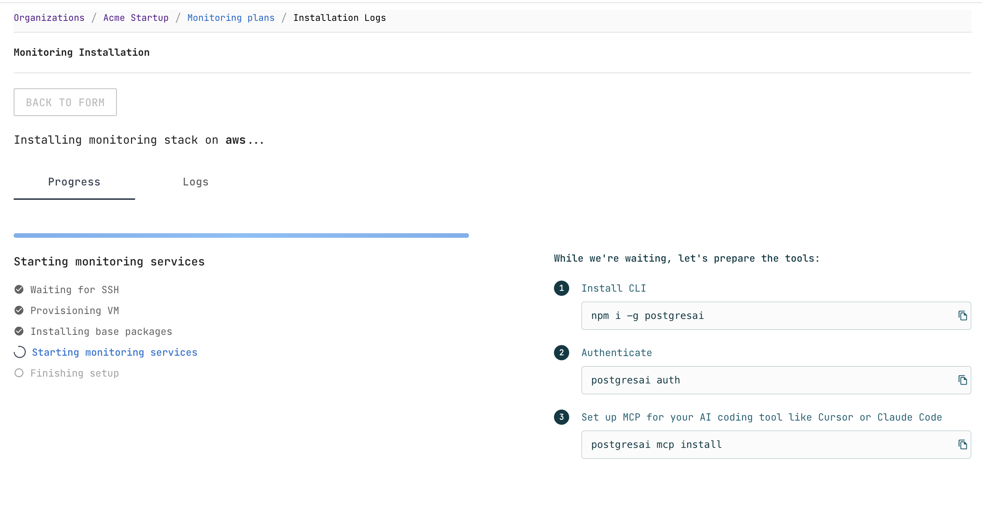Image resolution: width=982 pixels, height=515 pixels.
Task: Copy the postgresai mcp install command
Action: tap(963, 444)
